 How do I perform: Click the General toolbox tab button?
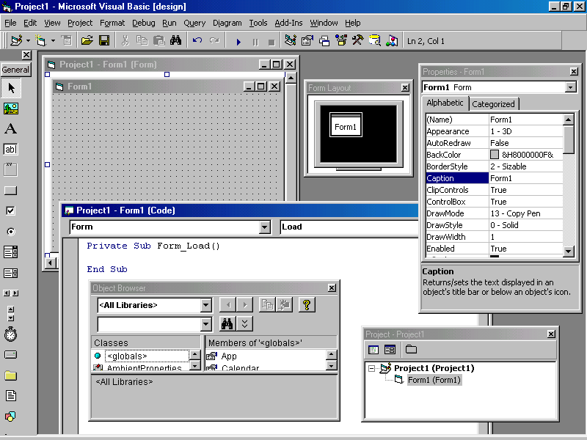click(x=15, y=70)
